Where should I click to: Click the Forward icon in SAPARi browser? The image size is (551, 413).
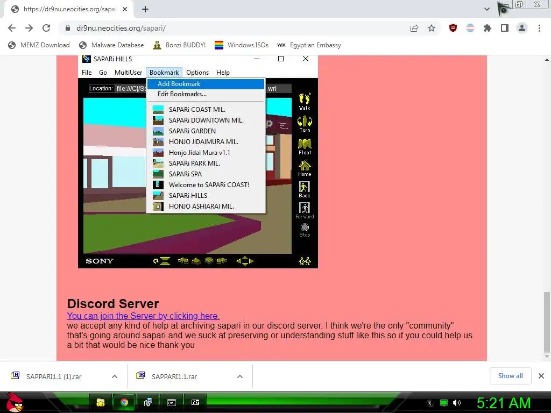(x=305, y=211)
